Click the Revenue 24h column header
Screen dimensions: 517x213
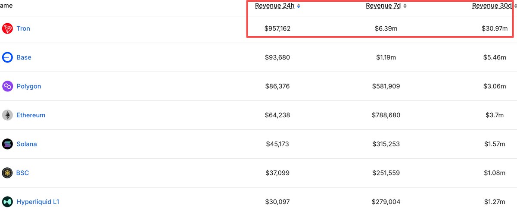click(x=274, y=6)
